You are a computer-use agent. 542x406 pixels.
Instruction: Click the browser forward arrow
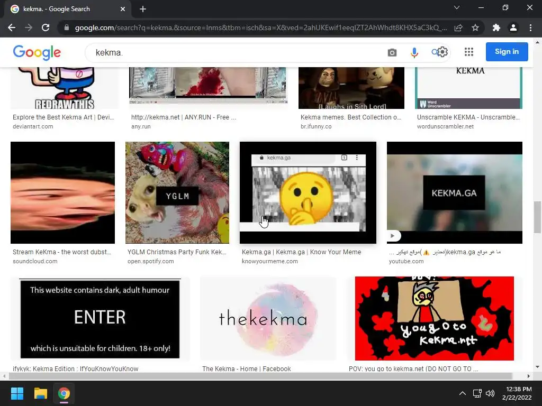point(29,27)
